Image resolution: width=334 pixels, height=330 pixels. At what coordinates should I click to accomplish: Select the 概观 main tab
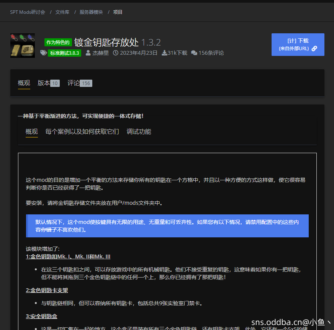click(x=24, y=83)
